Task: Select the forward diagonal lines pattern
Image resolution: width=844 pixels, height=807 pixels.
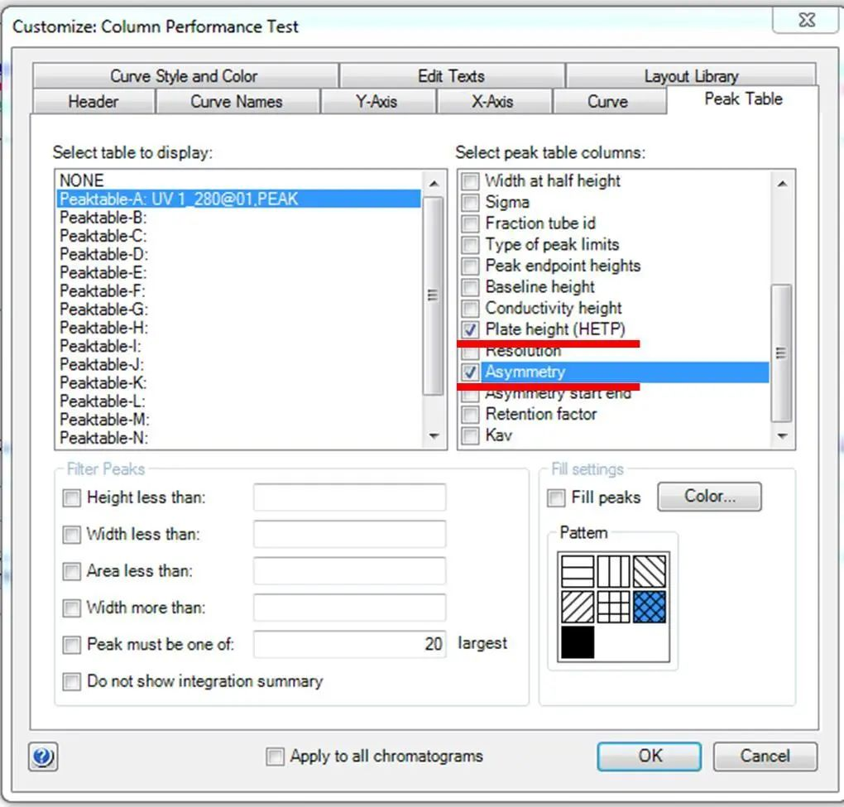Action: (578, 607)
